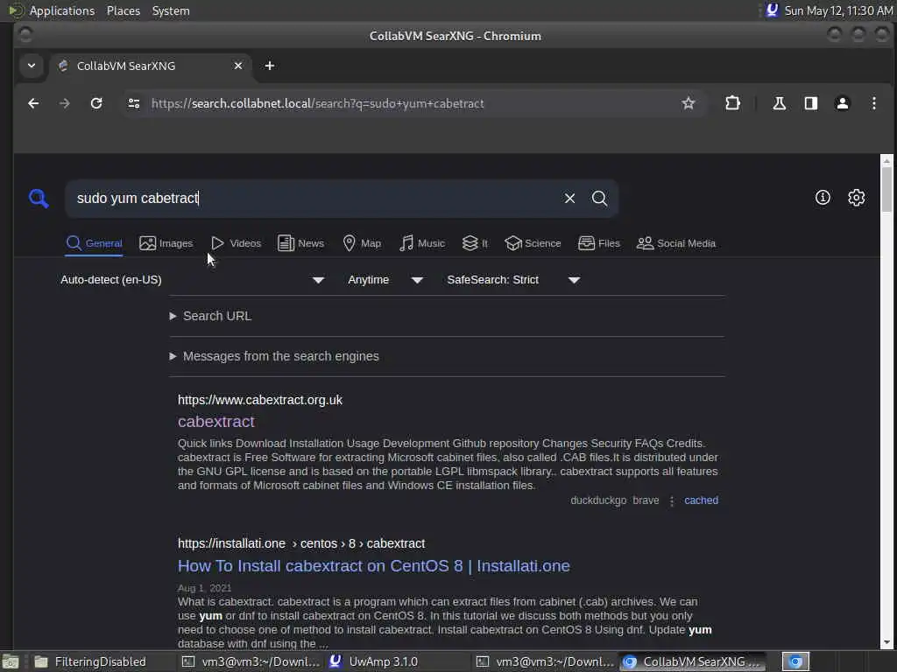897x672 pixels.
Task: Open the Places menu
Action: tap(123, 10)
